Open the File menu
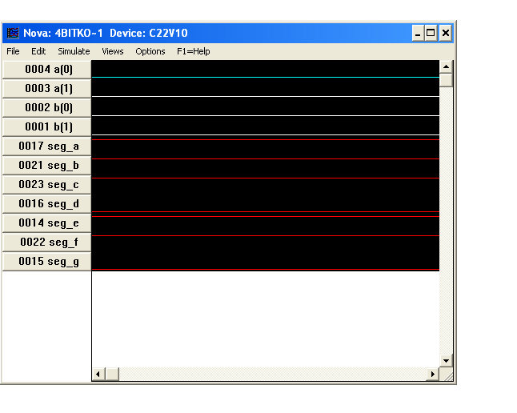 [x=13, y=51]
